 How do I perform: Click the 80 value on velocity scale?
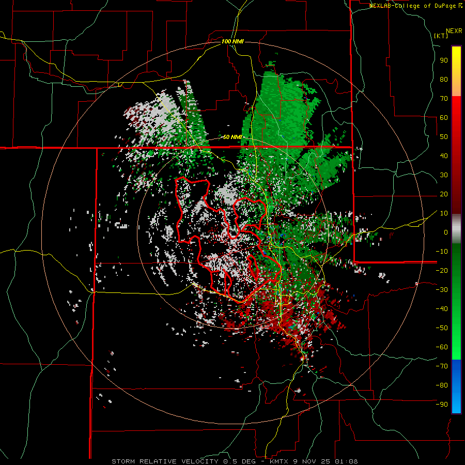tap(444, 80)
